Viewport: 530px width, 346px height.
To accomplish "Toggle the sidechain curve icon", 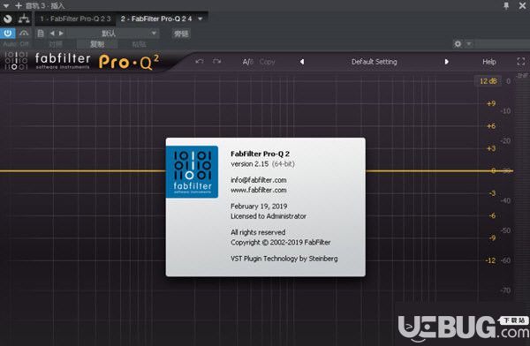I will (24, 34).
